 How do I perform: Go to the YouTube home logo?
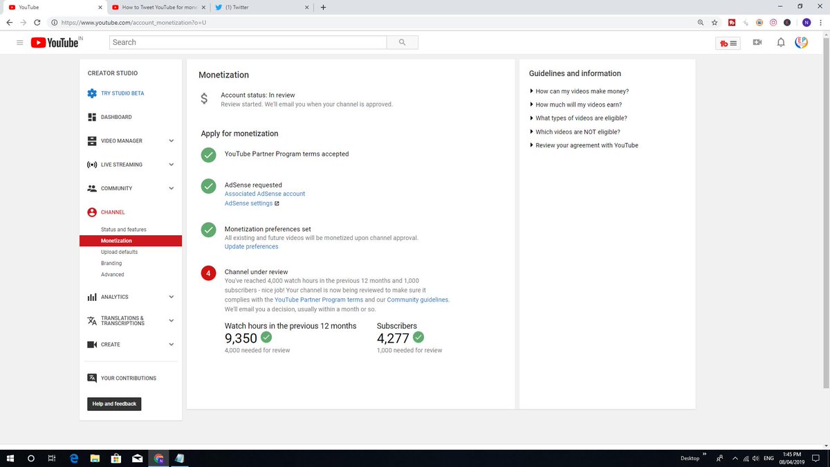point(55,43)
